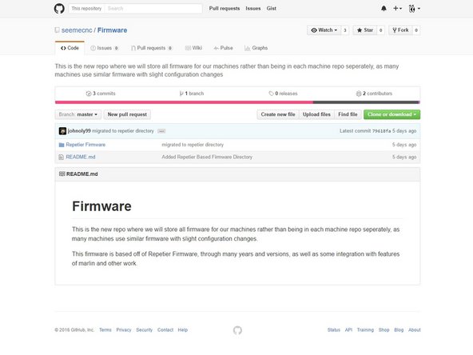Screen dimensions: 473x355
Task: Star this repository
Action: point(365,30)
